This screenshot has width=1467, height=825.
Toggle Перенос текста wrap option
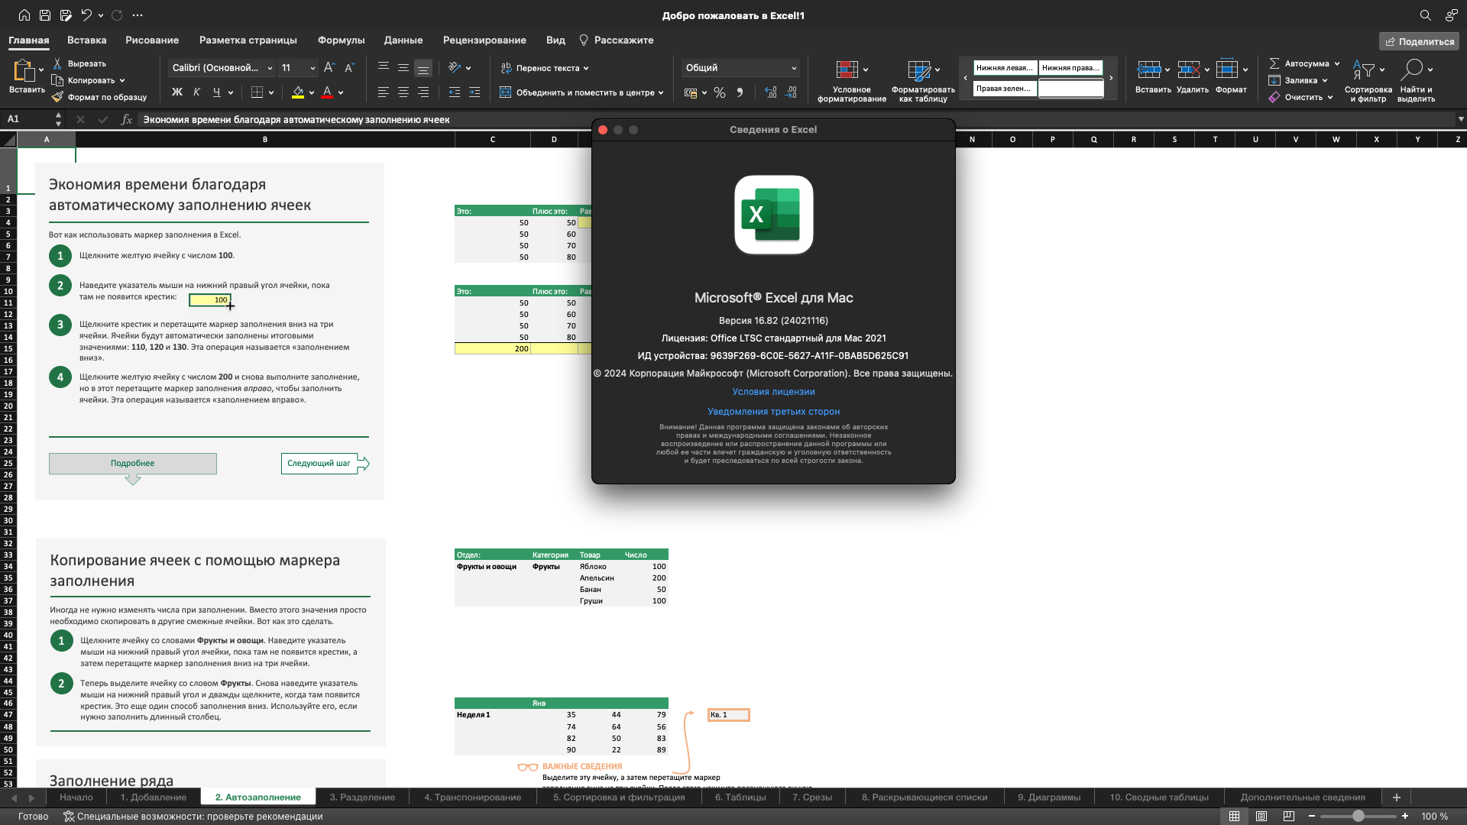coord(545,68)
